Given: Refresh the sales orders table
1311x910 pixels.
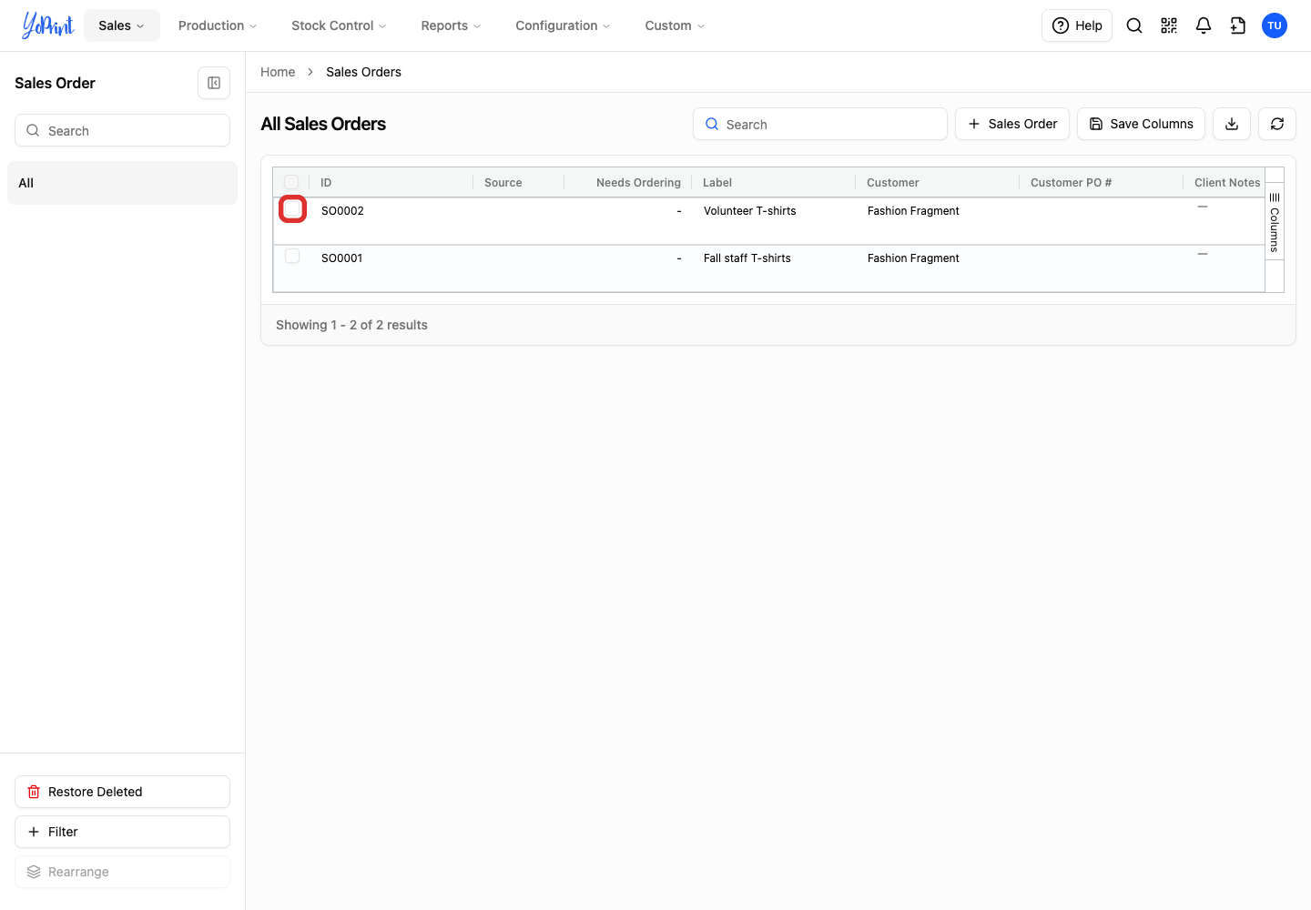Looking at the screenshot, I should point(1277,124).
